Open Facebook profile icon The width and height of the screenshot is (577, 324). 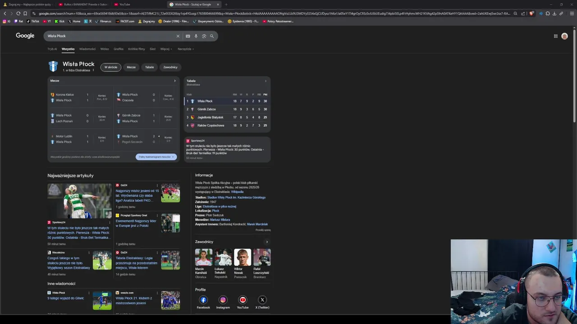click(x=203, y=300)
